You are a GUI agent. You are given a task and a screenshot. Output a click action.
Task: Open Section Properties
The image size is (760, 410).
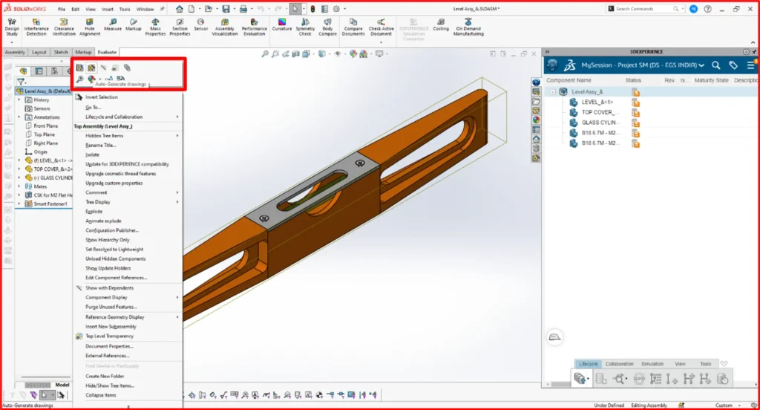180,27
